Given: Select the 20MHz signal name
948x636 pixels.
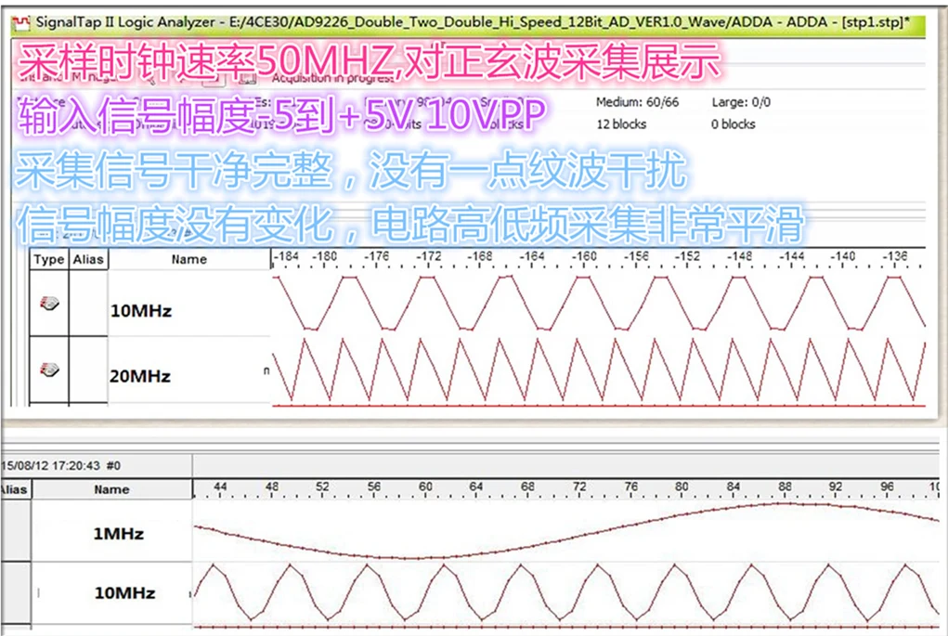Looking at the screenshot, I should (x=140, y=376).
